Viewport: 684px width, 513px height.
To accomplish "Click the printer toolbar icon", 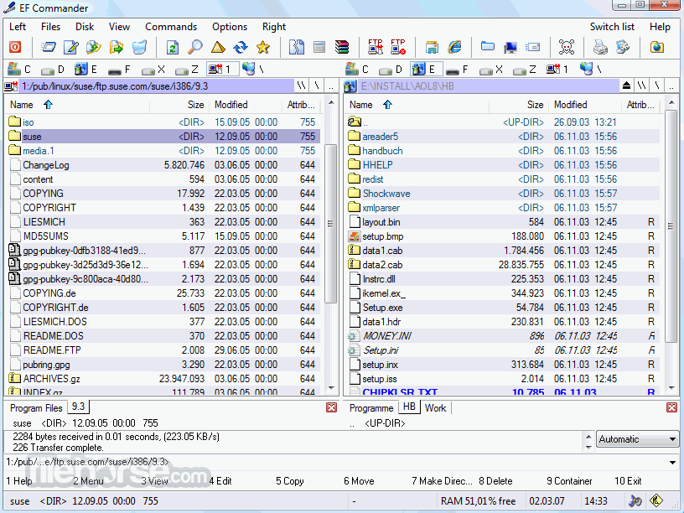I will (600, 47).
